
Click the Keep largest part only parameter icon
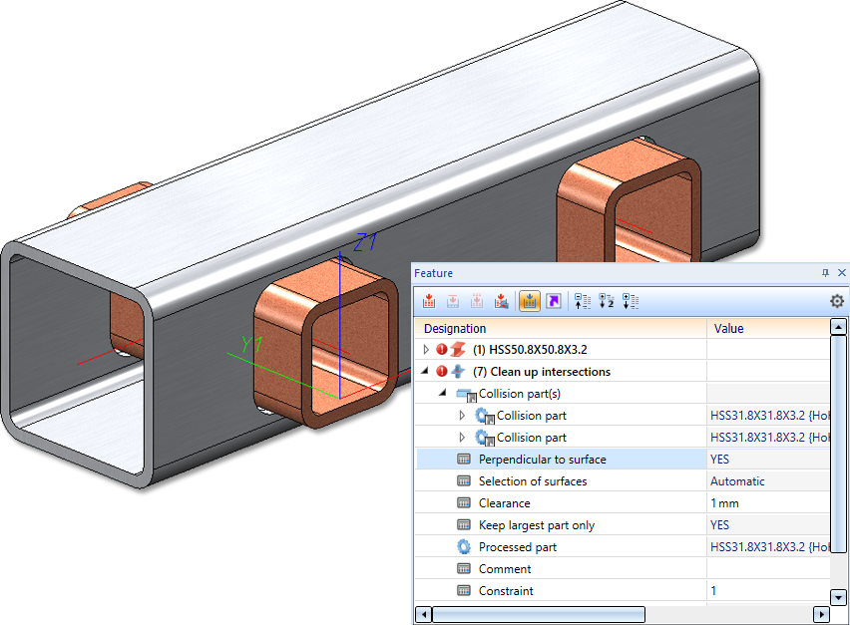pyautogui.click(x=464, y=524)
